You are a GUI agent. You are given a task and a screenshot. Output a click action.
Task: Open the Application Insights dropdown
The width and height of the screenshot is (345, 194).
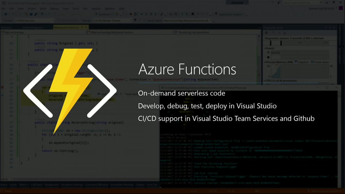pos(230,14)
